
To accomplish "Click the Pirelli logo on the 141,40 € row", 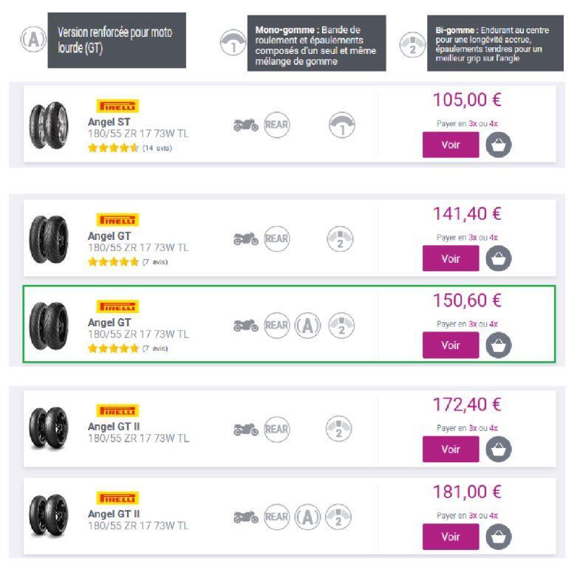I will pyautogui.click(x=118, y=220).
